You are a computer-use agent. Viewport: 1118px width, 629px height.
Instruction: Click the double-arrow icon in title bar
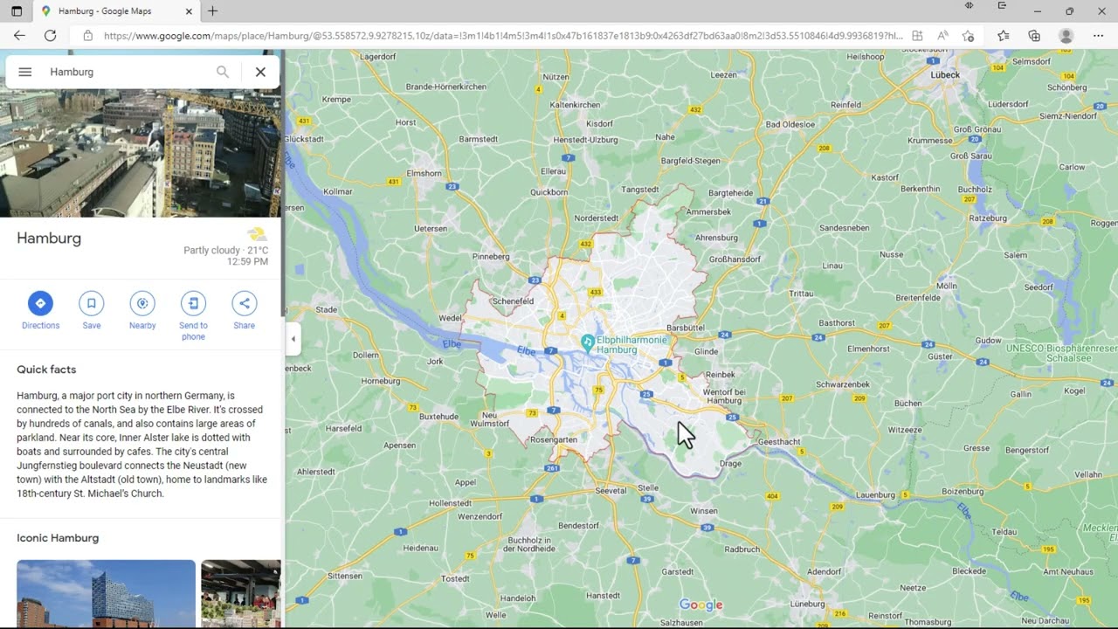pyautogui.click(x=969, y=6)
